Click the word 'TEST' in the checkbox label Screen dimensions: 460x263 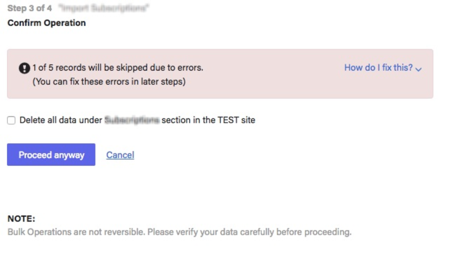228,121
